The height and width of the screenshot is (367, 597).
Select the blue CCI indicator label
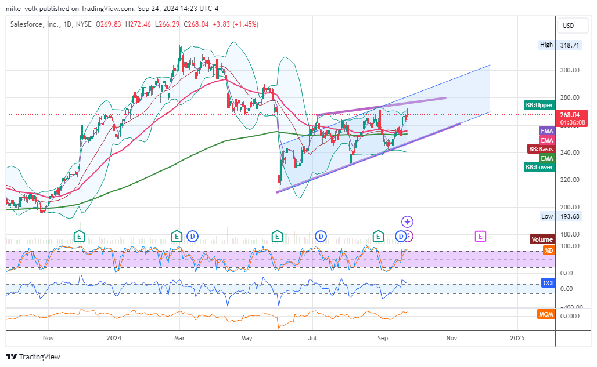(548, 283)
